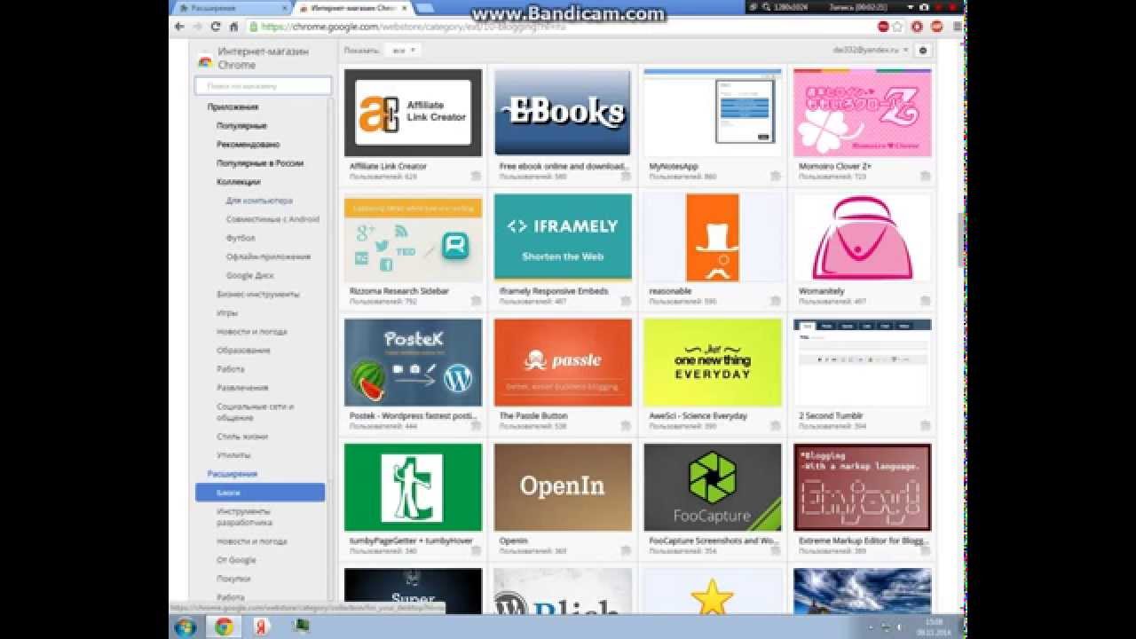Click the MyNotesApp title text
Image resolution: width=1136 pixels, height=639 pixels.
pyautogui.click(x=674, y=166)
